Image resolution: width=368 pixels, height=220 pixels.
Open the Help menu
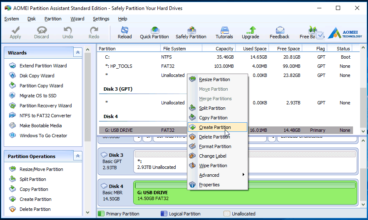pos(122,19)
